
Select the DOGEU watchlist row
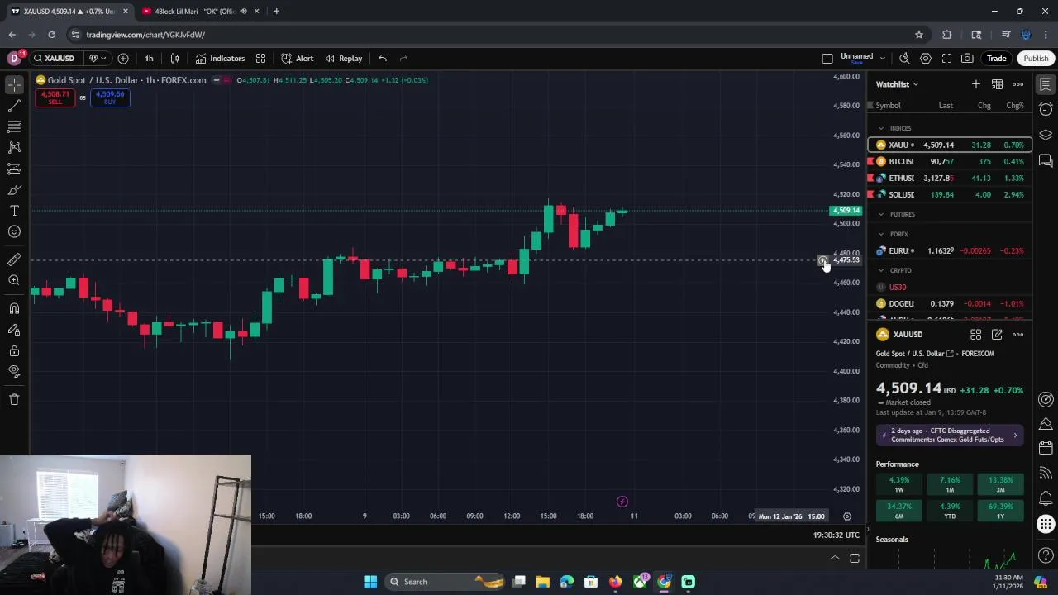coord(949,303)
